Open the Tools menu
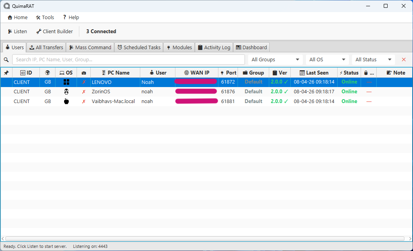This screenshot has height=251, width=413. point(45,17)
